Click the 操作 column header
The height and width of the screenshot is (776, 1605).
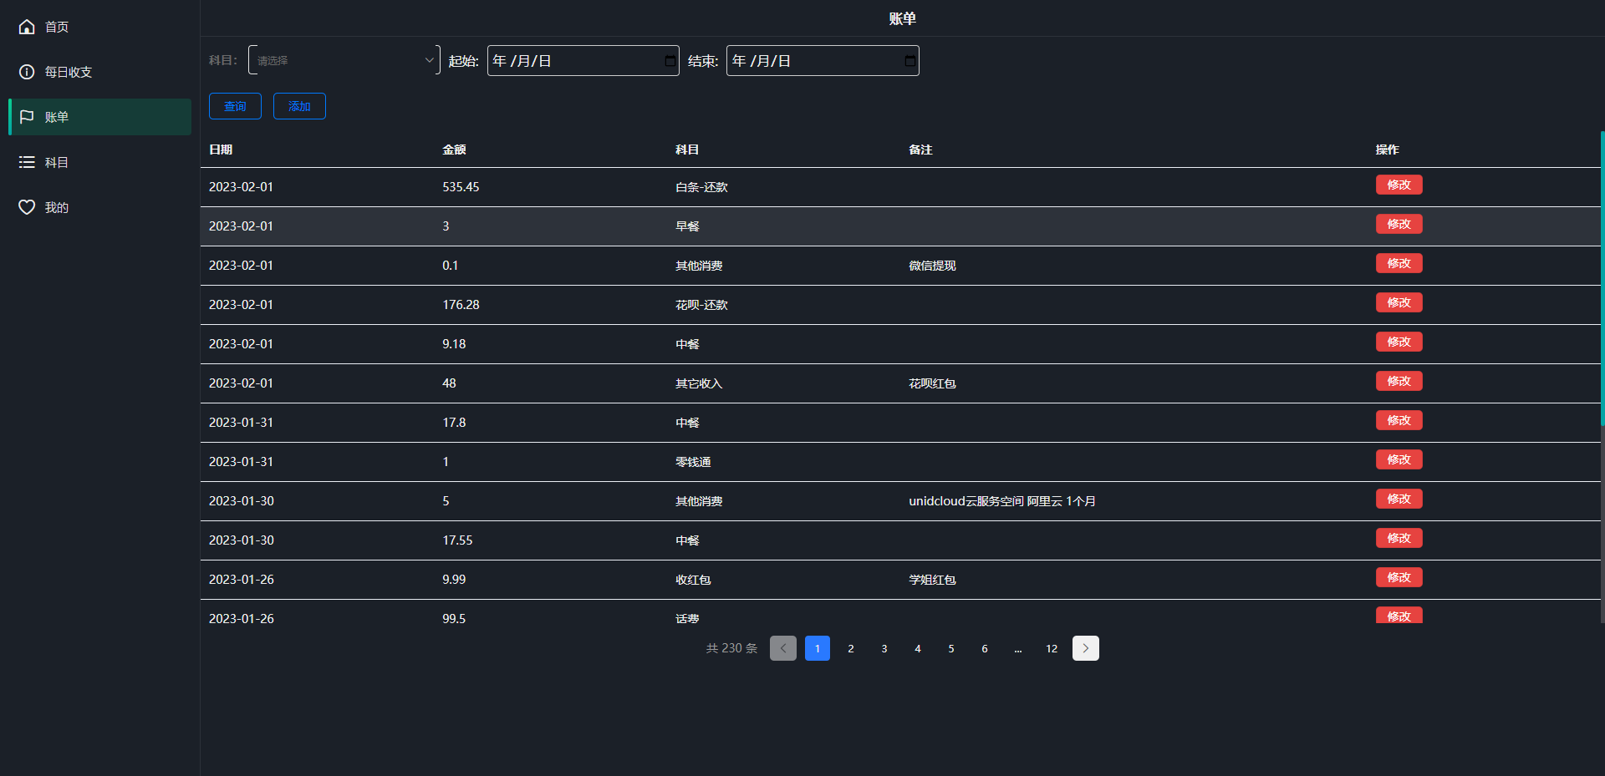1388,150
